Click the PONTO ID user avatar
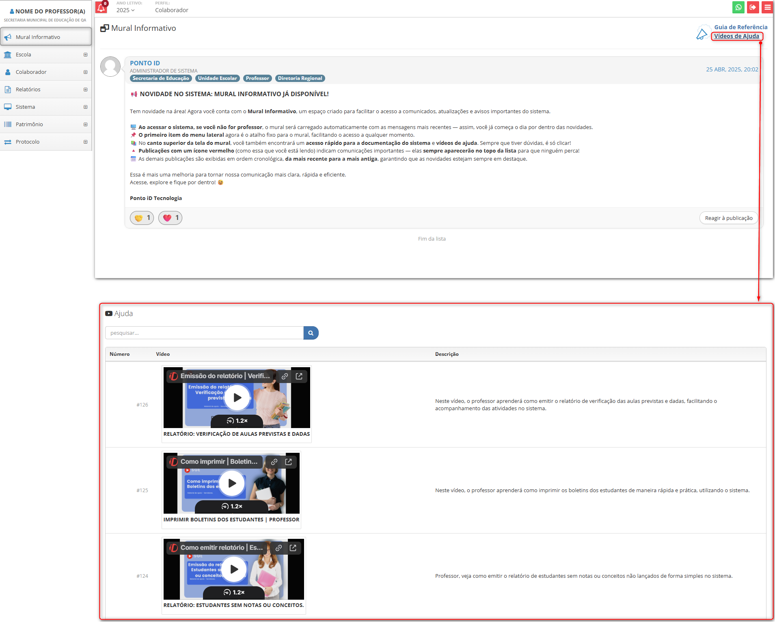The height and width of the screenshot is (622, 775). [110, 67]
